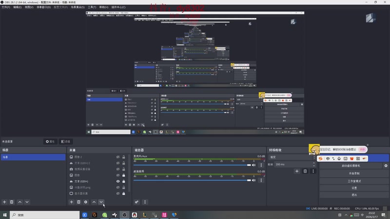
Task: Show the 显示器采集 source
Action: (118, 193)
